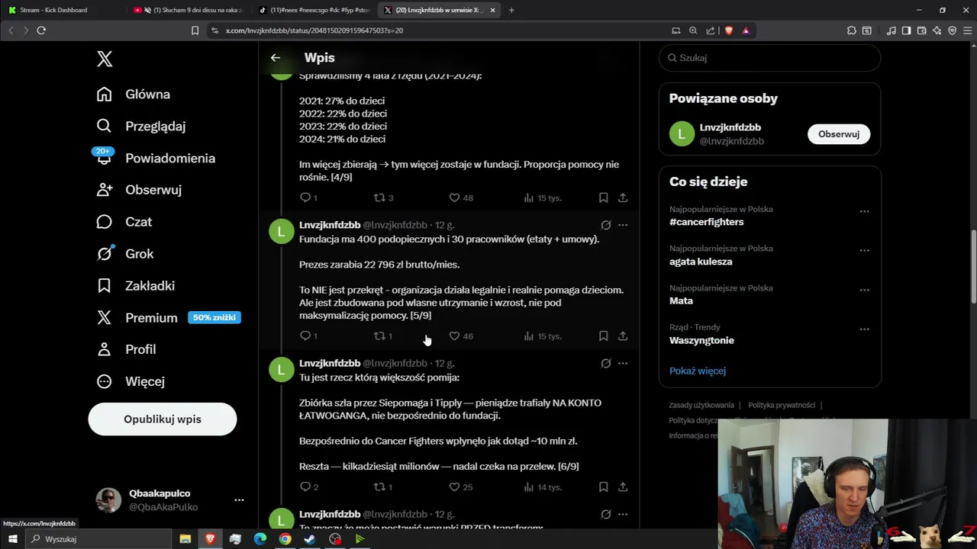The height and width of the screenshot is (549, 977).
Task: Bookmark the [6/9] post
Action: pos(603,486)
